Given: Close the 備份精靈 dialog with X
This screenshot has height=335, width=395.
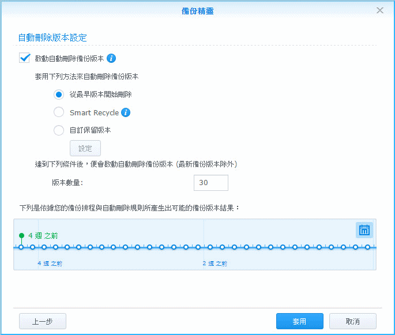Looking at the screenshot, I should pyautogui.click(x=380, y=10).
